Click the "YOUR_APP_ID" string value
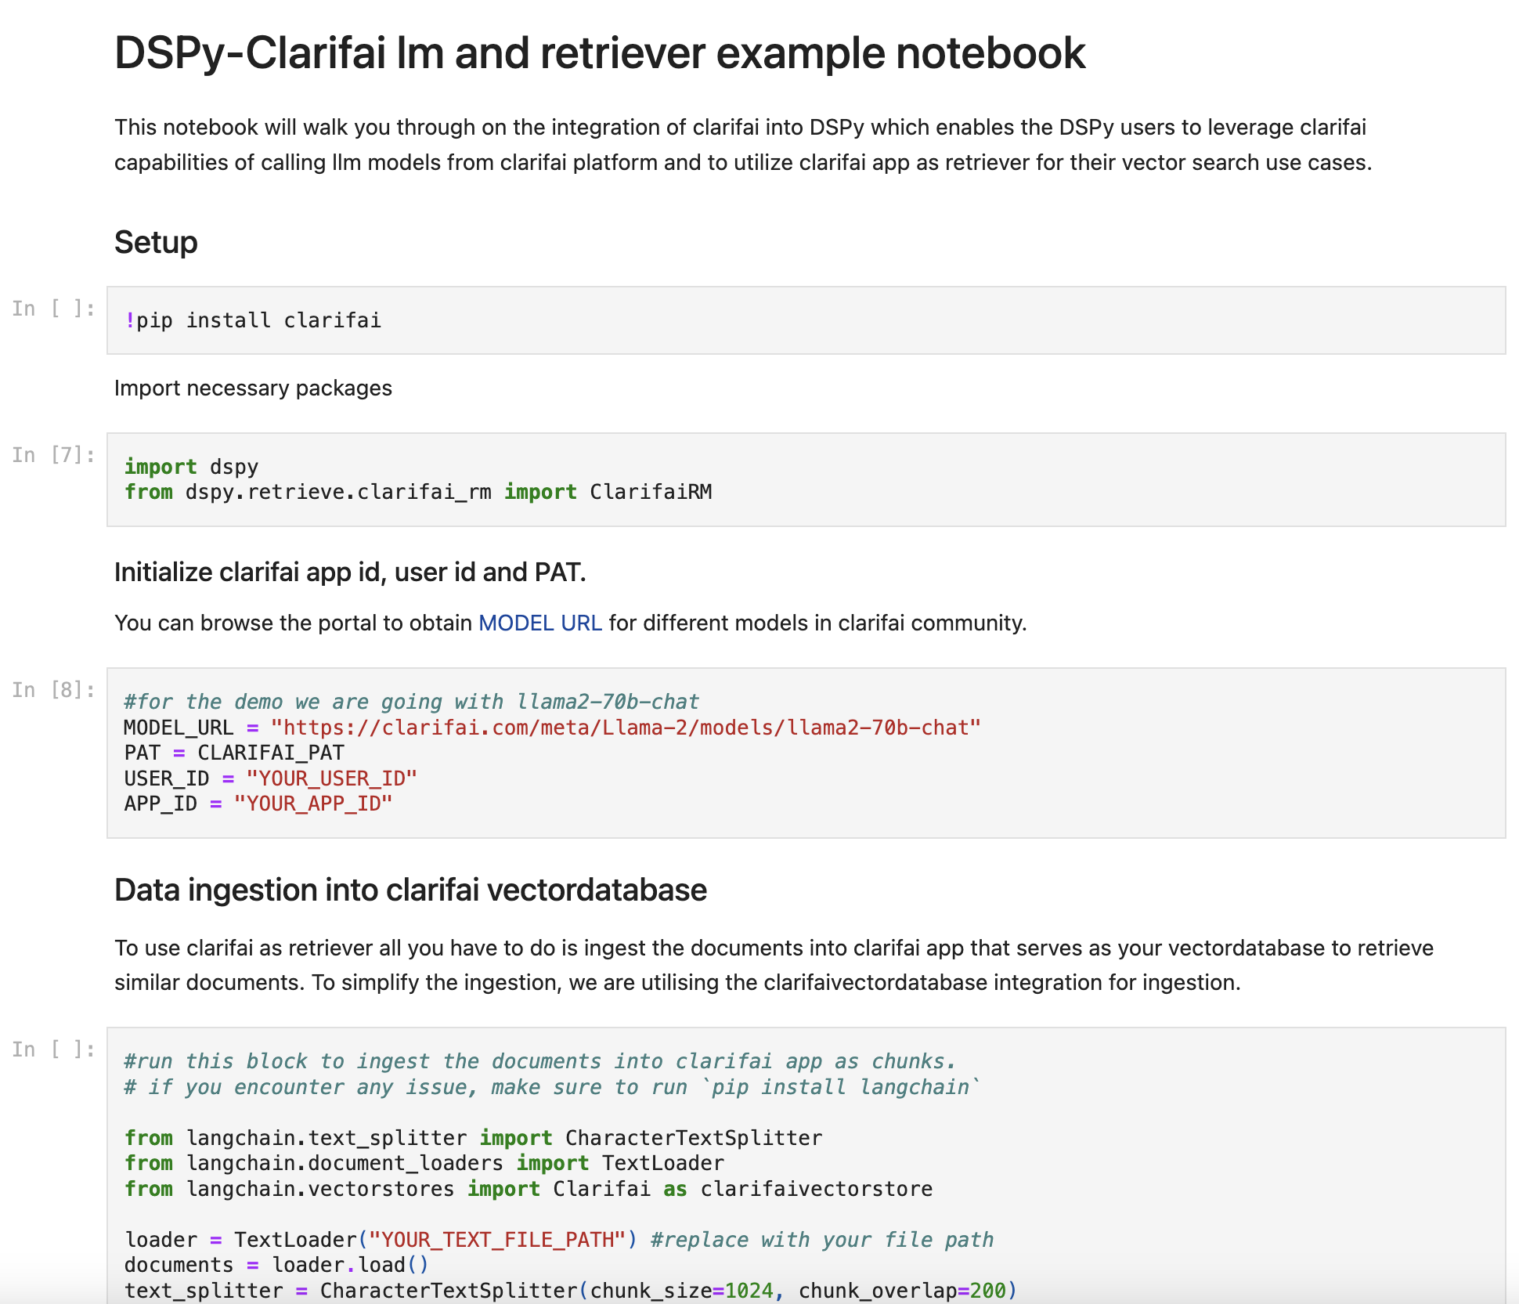 pyautogui.click(x=312, y=804)
